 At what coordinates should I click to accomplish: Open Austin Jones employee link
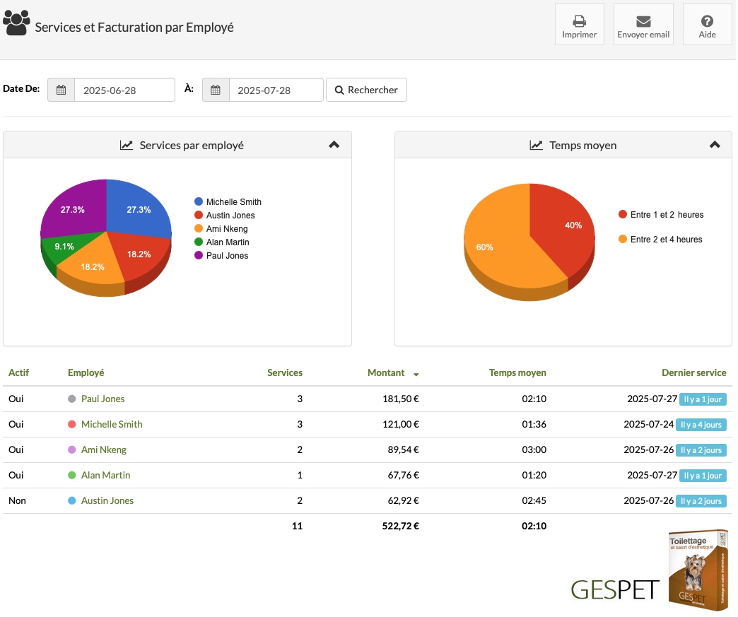coord(107,501)
